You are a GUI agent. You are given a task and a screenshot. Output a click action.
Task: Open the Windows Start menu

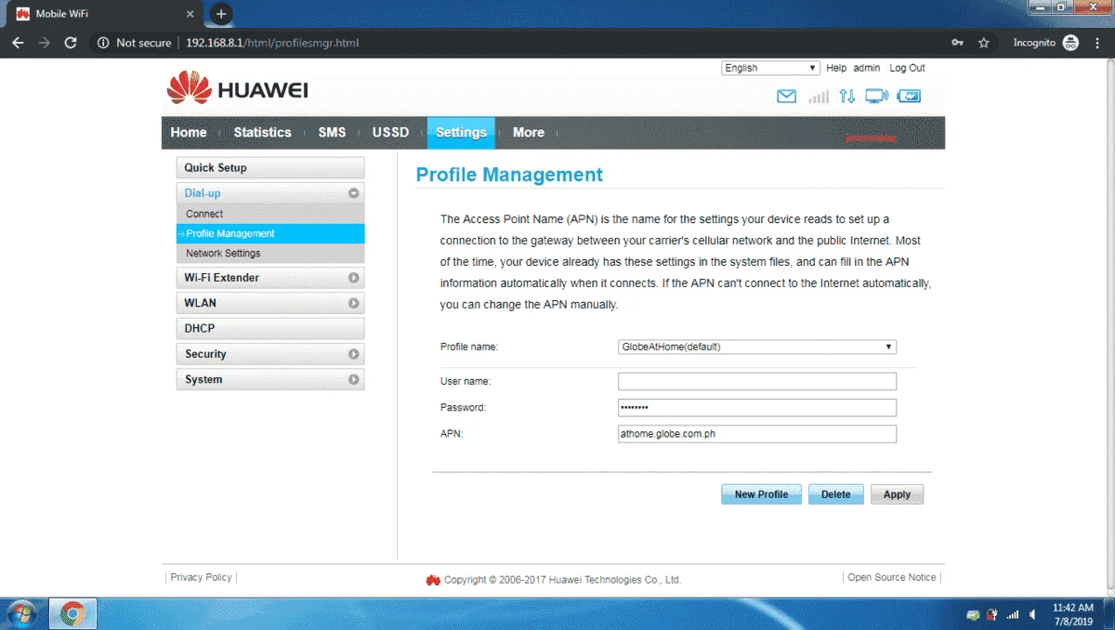[20, 614]
